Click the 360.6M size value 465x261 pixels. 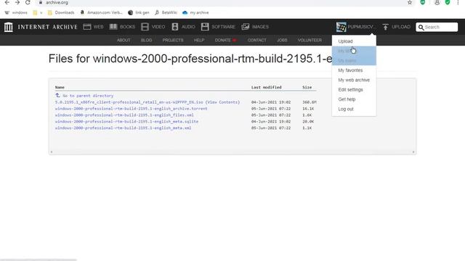tap(310, 102)
